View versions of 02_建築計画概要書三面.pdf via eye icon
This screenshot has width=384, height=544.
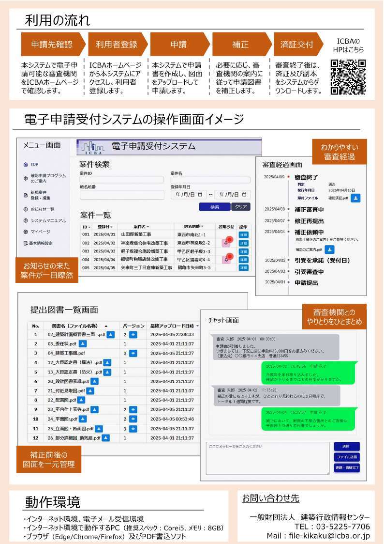(133, 335)
